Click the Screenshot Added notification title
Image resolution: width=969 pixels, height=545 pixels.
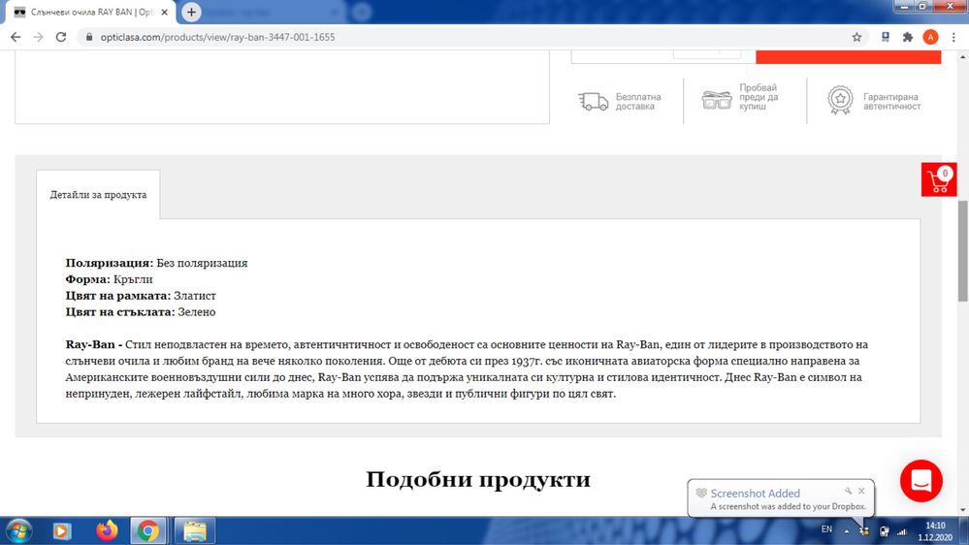pyautogui.click(x=756, y=493)
